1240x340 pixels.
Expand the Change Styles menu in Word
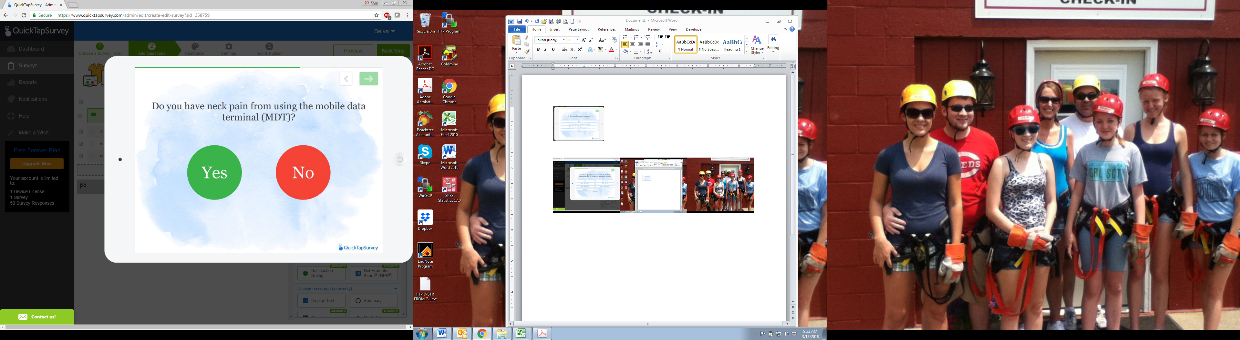click(x=757, y=45)
